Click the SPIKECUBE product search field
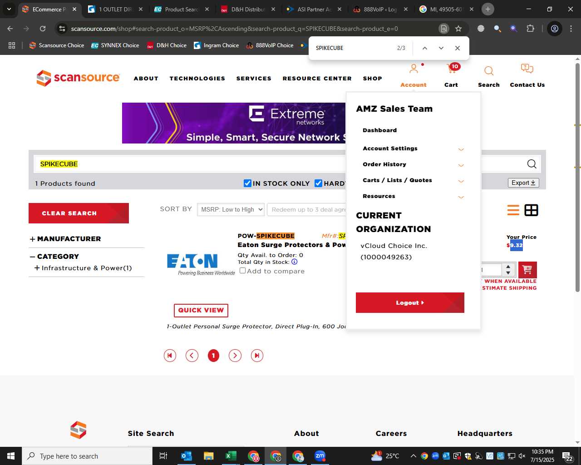 coord(190,164)
